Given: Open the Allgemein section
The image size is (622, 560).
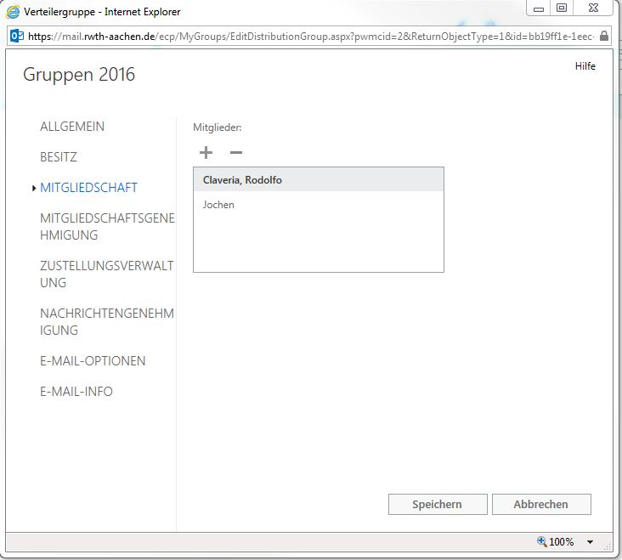Looking at the screenshot, I should [x=72, y=127].
